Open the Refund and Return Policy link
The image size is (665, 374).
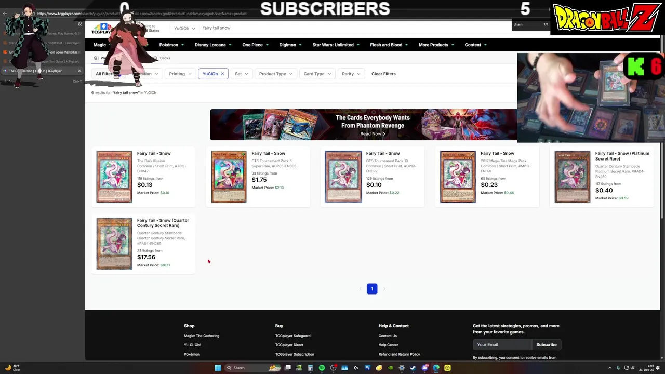399,354
